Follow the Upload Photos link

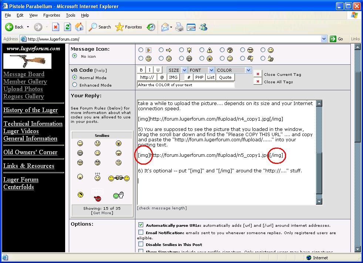23,89
